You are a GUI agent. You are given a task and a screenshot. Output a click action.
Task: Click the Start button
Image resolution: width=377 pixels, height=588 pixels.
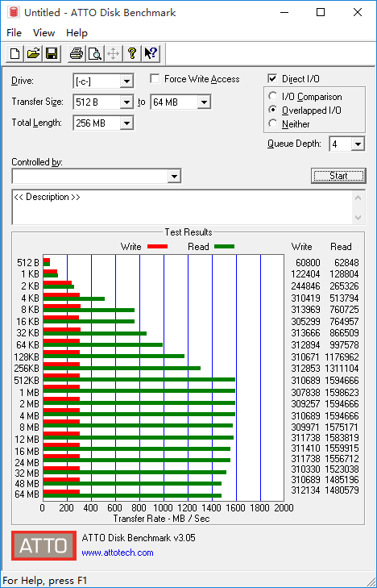click(x=338, y=176)
